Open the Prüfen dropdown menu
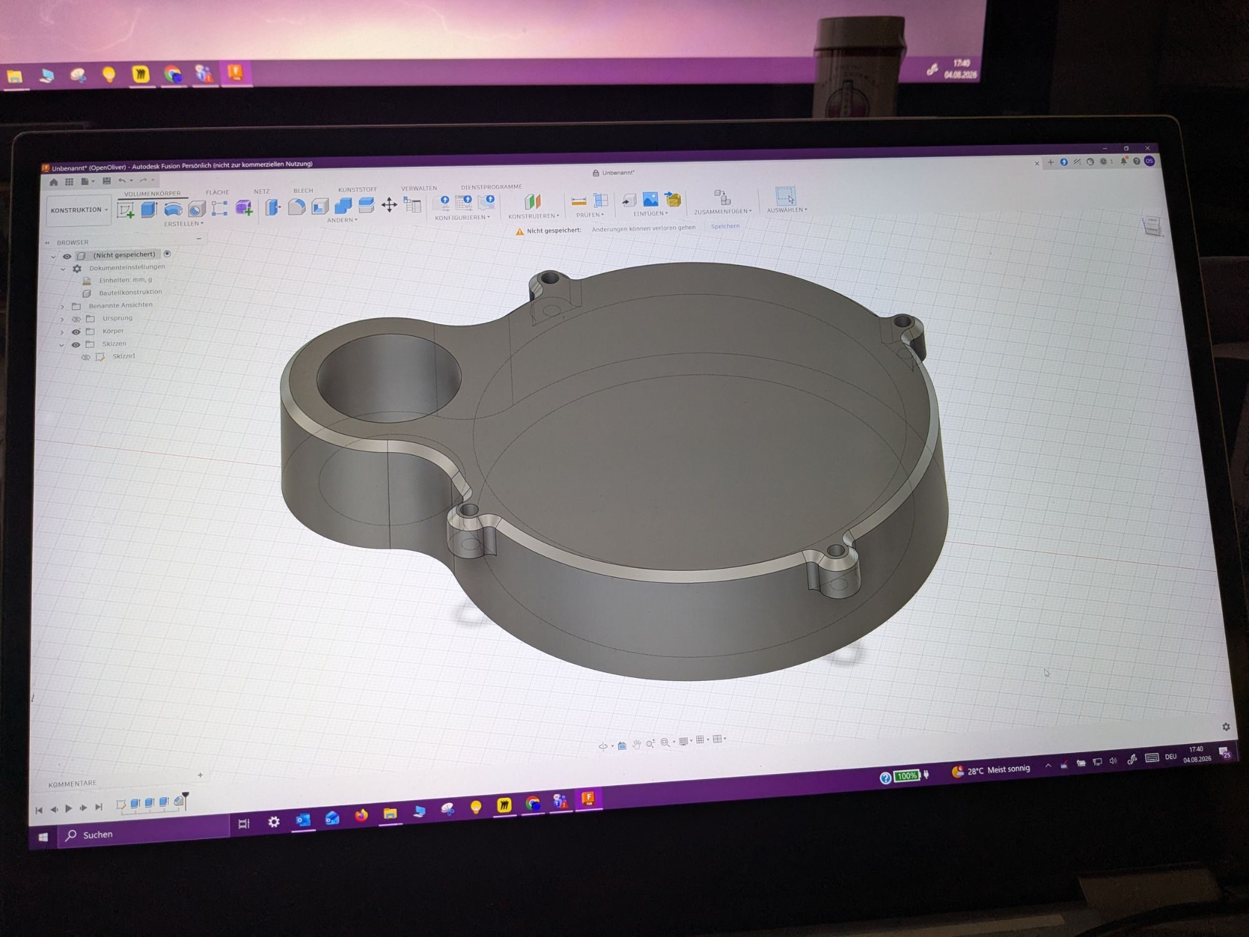Screen dimensions: 1249x937 tap(590, 215)
